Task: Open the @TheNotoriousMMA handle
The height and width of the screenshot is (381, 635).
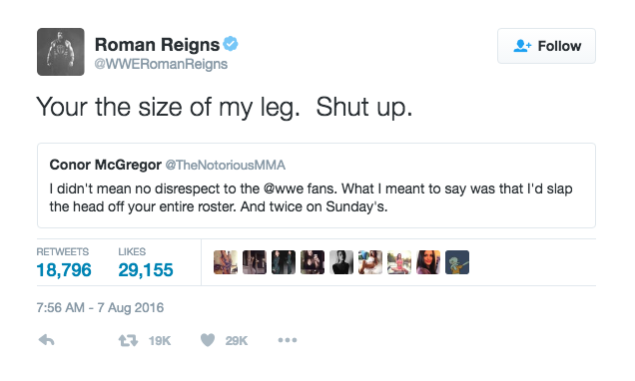Action: point(226,165)
